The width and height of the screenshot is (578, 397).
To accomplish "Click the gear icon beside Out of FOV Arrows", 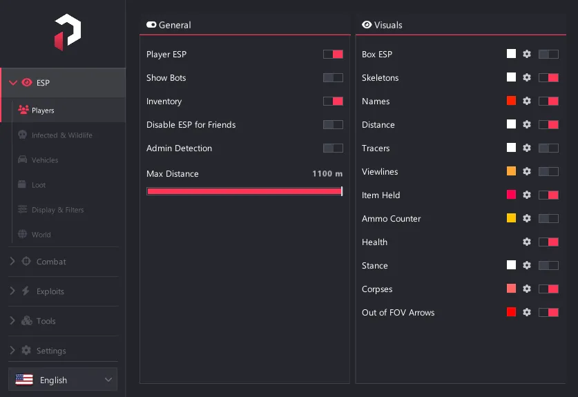I will click(x=527, y=312).
